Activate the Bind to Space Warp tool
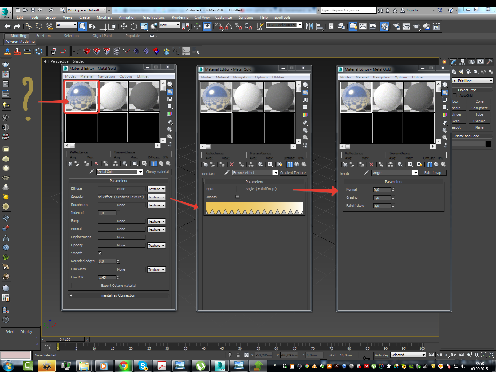Screen dimensions: 496x372 pos(49,26)
